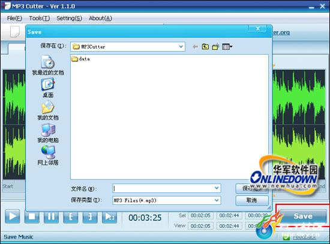330x244 pixels.
Task: Expand the 保存类型 MP3 Files dropdown
Action: (x=217, y=200)
